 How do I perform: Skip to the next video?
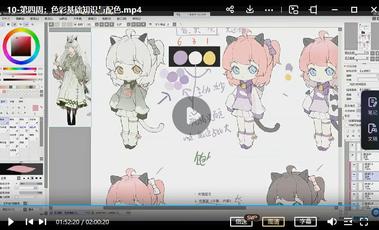43,222
